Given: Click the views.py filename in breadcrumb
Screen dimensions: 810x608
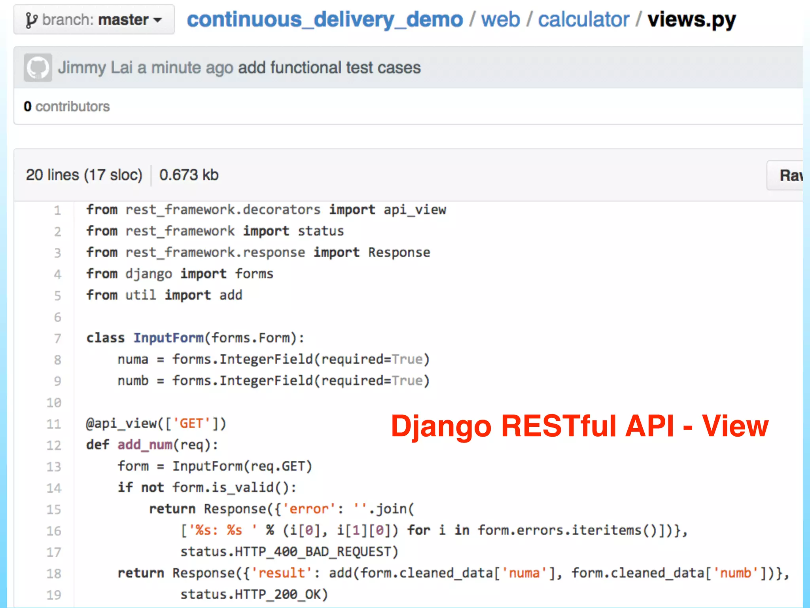Looking at the screenshot, I should pos(692,20).
